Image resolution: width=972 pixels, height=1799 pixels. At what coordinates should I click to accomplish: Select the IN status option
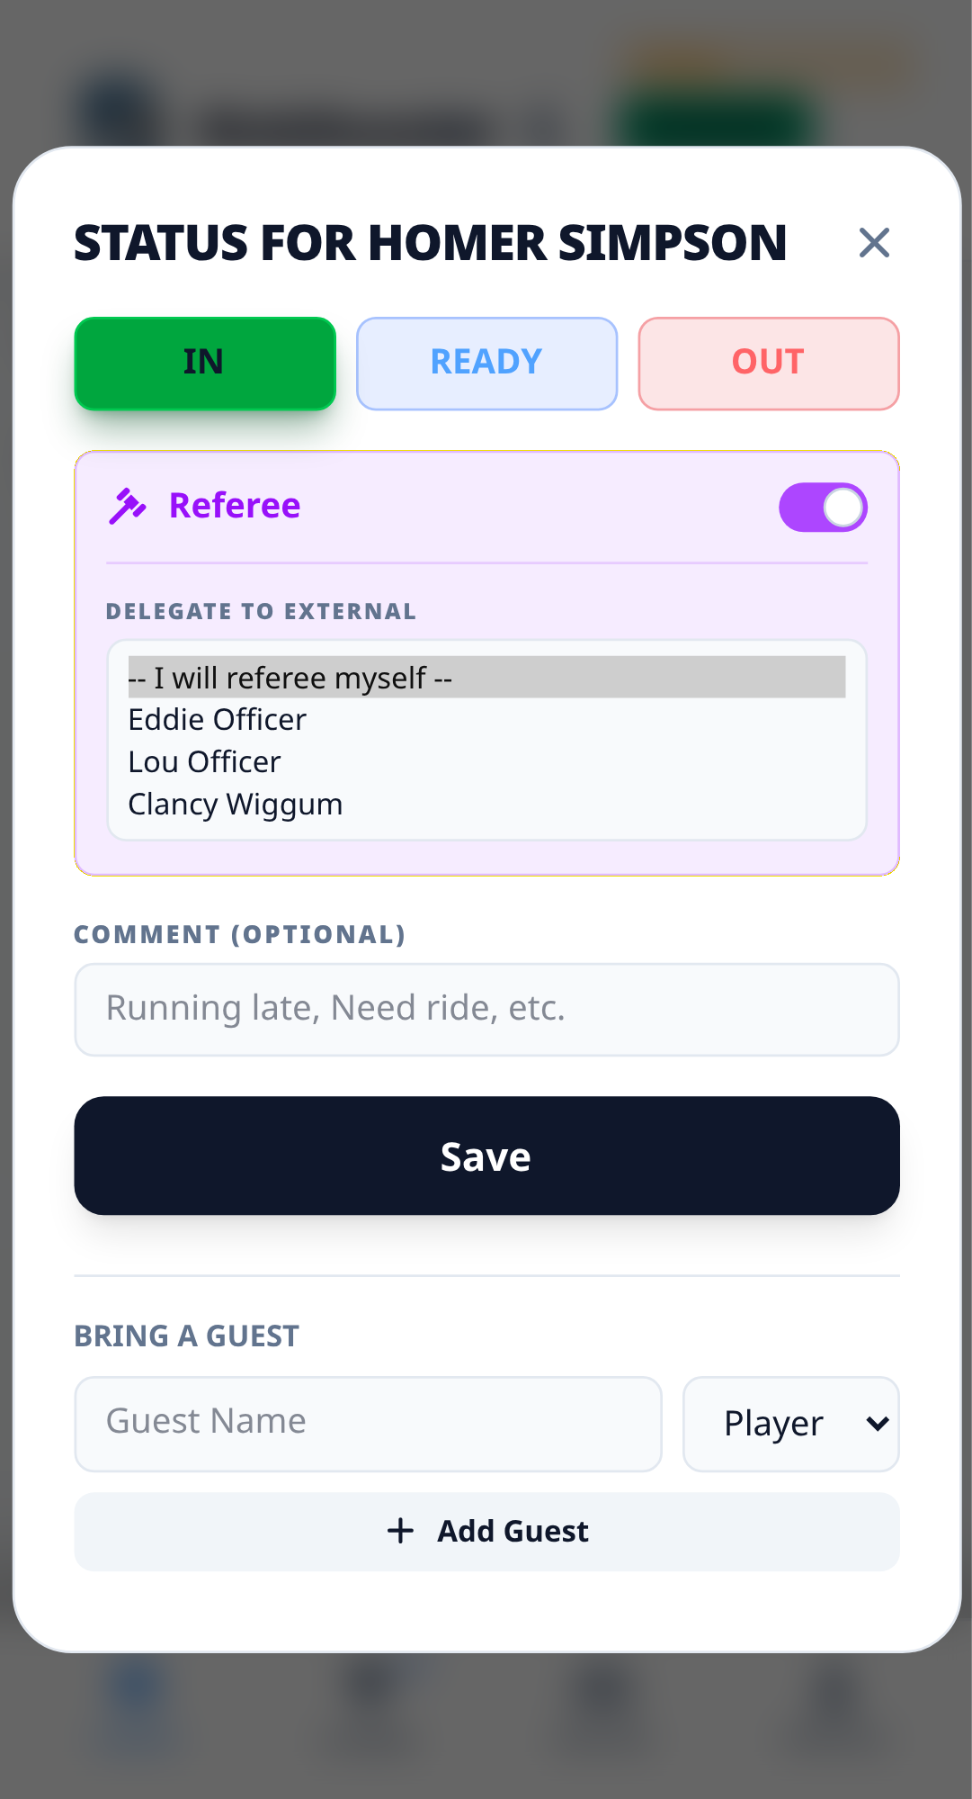204,363
